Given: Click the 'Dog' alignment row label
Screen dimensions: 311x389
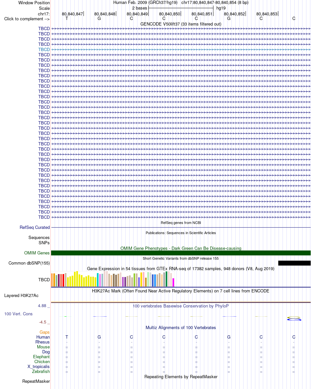Looking at the screenshot, I should tap(46, 352).
